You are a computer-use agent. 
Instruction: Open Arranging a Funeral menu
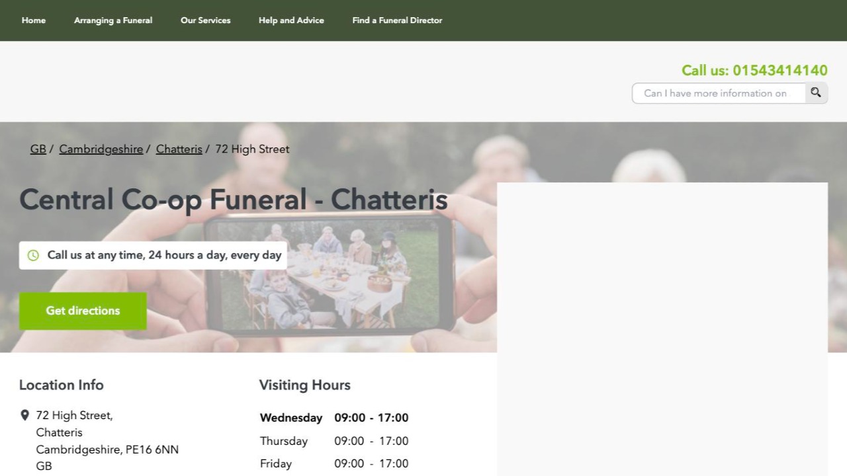(113, 20)
